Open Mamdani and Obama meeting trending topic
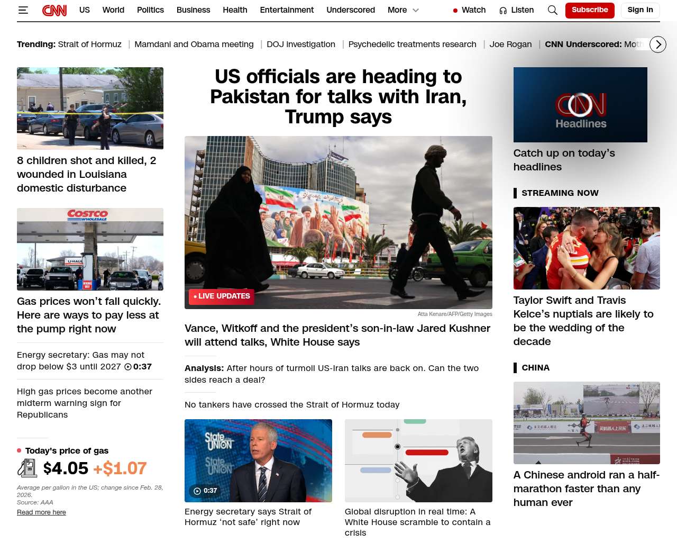 [x=194, y=44]
